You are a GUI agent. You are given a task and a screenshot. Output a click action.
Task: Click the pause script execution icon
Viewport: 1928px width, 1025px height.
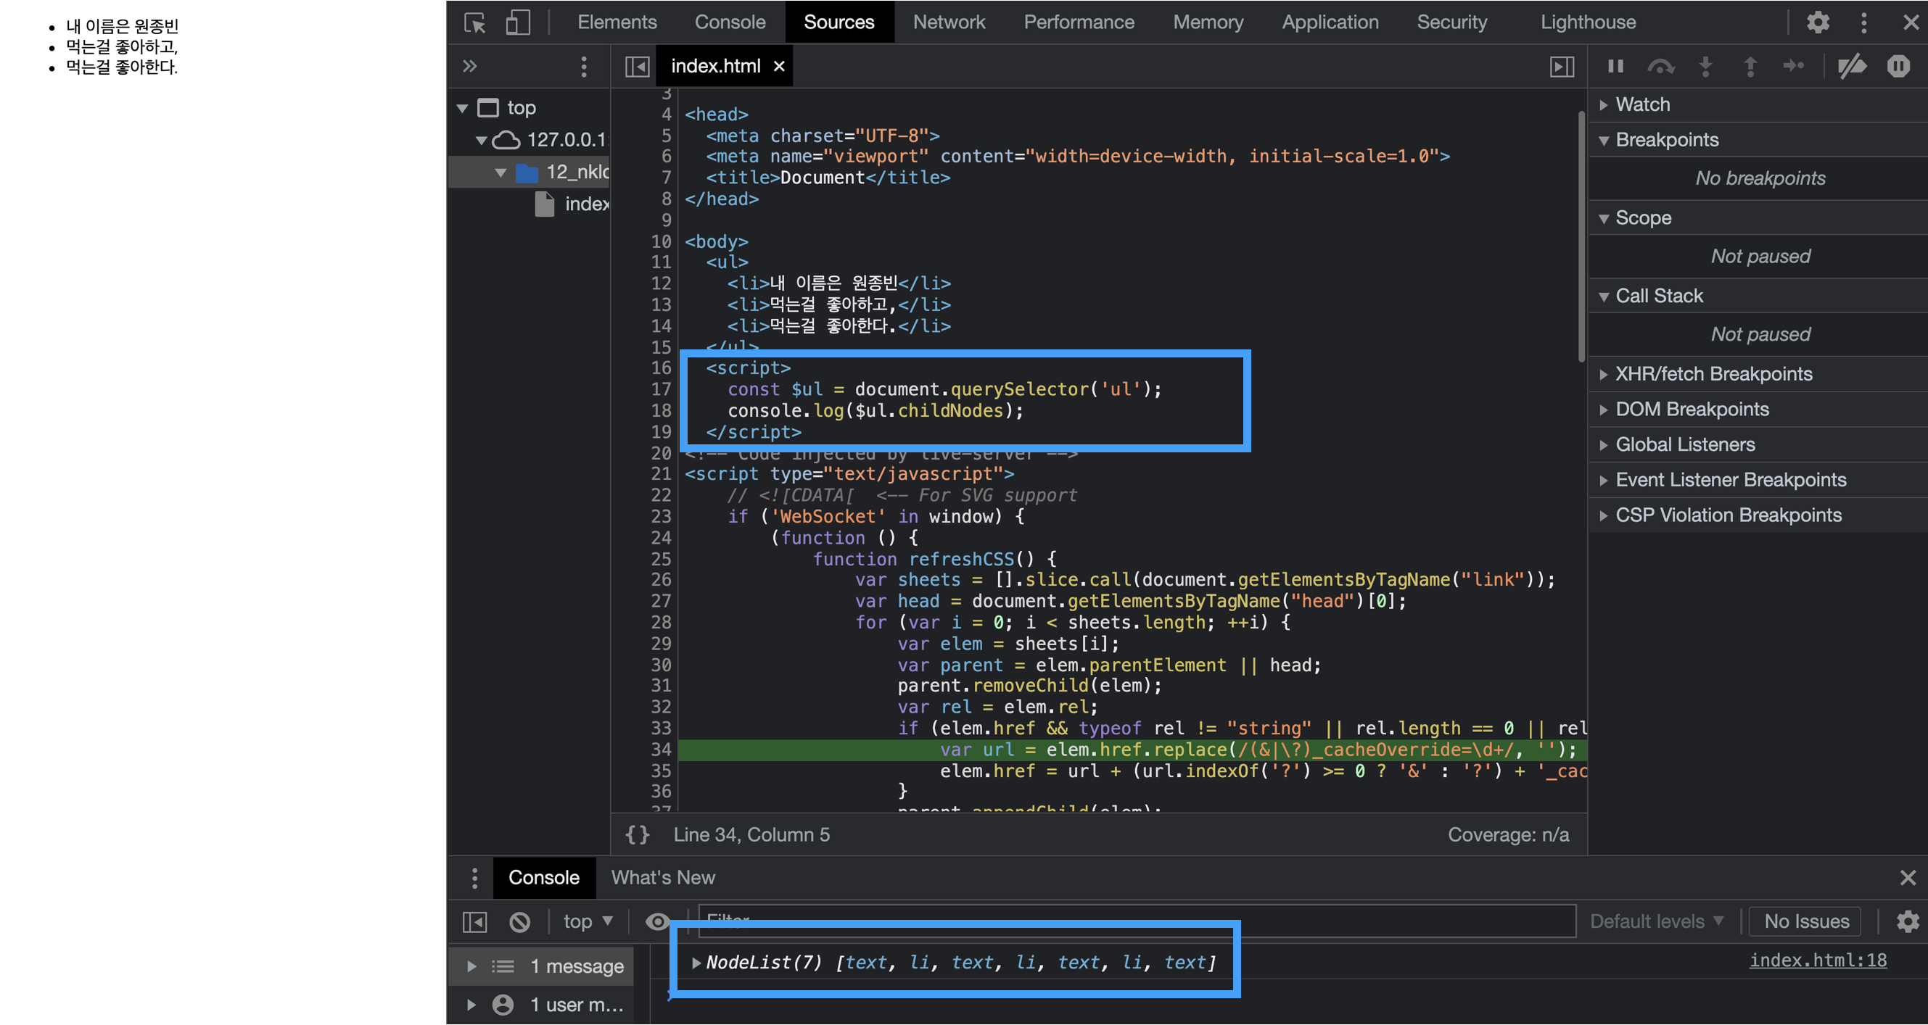[x=1613, y=67]
